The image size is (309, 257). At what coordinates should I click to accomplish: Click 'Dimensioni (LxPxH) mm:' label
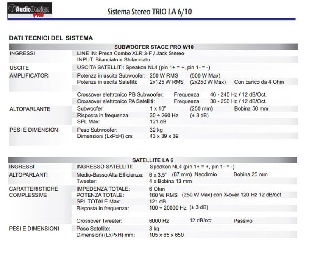click(x=105, y=235)
